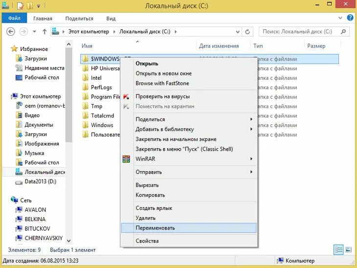Image resolution: width=357 pixels, height=268 pixels.
Task: Click the navigation pane scrollbar thumb
Action: click(68, 95)
